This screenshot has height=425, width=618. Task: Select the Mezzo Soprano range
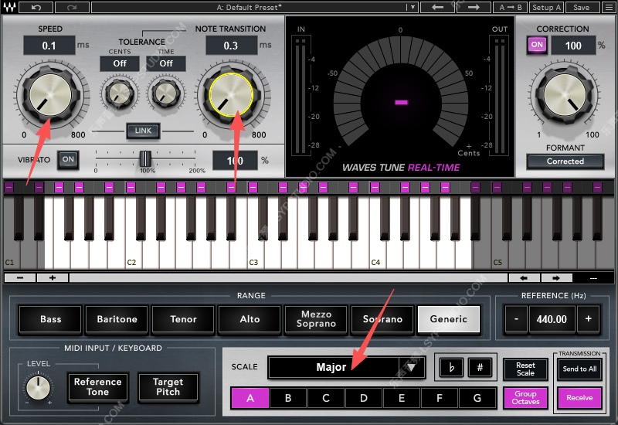click(x=316, y=319)
